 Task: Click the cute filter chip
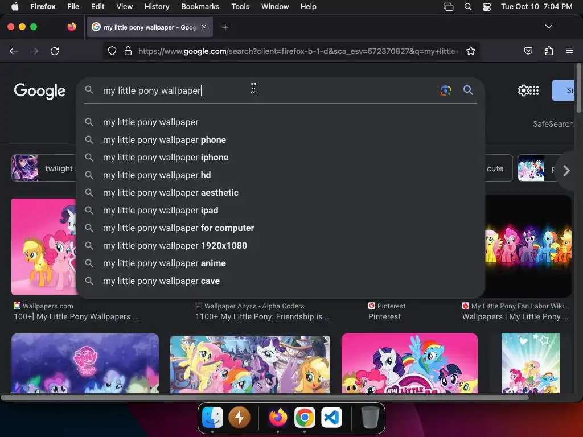coord(499,168)
